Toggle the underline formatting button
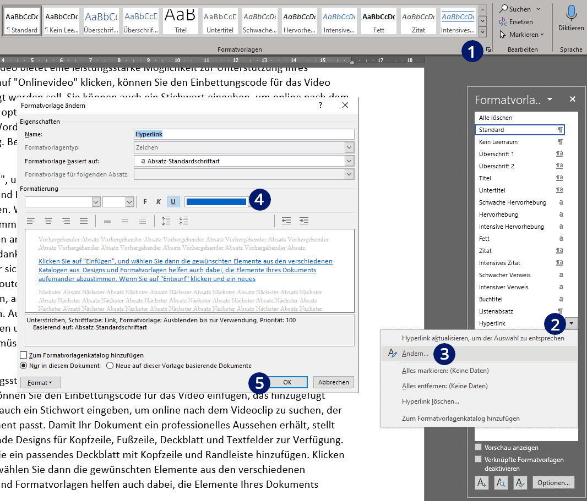 [x=173, y=202]
